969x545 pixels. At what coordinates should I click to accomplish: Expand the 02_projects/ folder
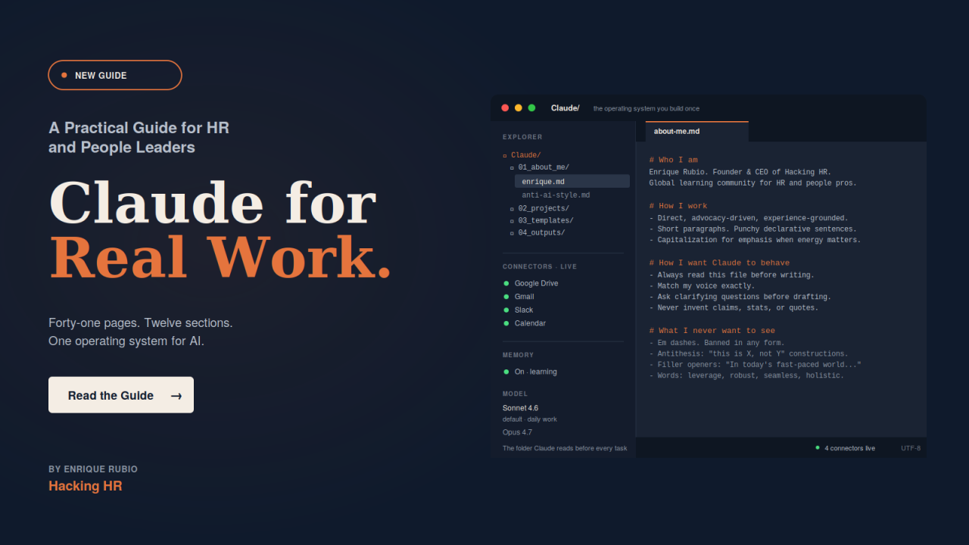(x=539, y=208)
